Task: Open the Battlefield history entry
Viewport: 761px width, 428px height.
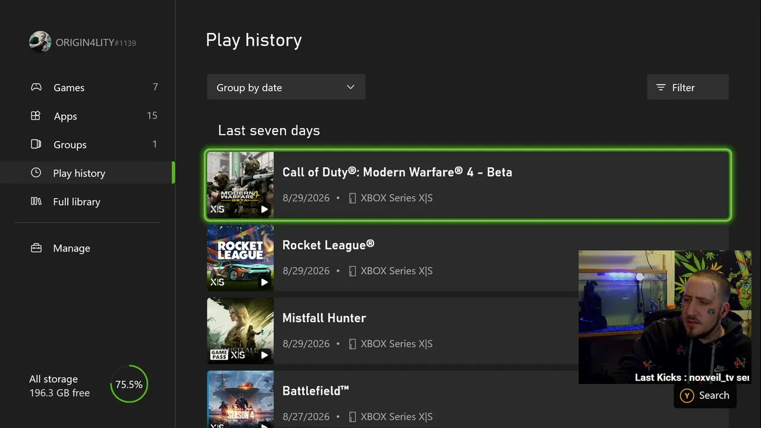Action: (468, 399)
